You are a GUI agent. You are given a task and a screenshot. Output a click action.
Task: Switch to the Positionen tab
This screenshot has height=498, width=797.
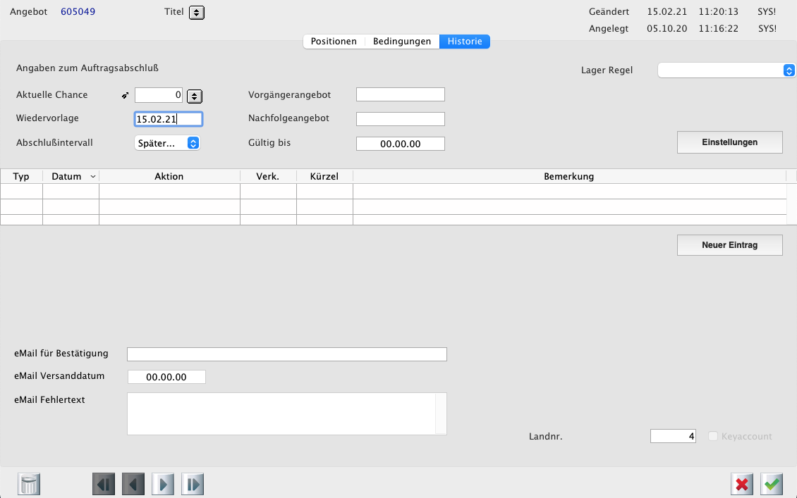click(x=334, y=42)
